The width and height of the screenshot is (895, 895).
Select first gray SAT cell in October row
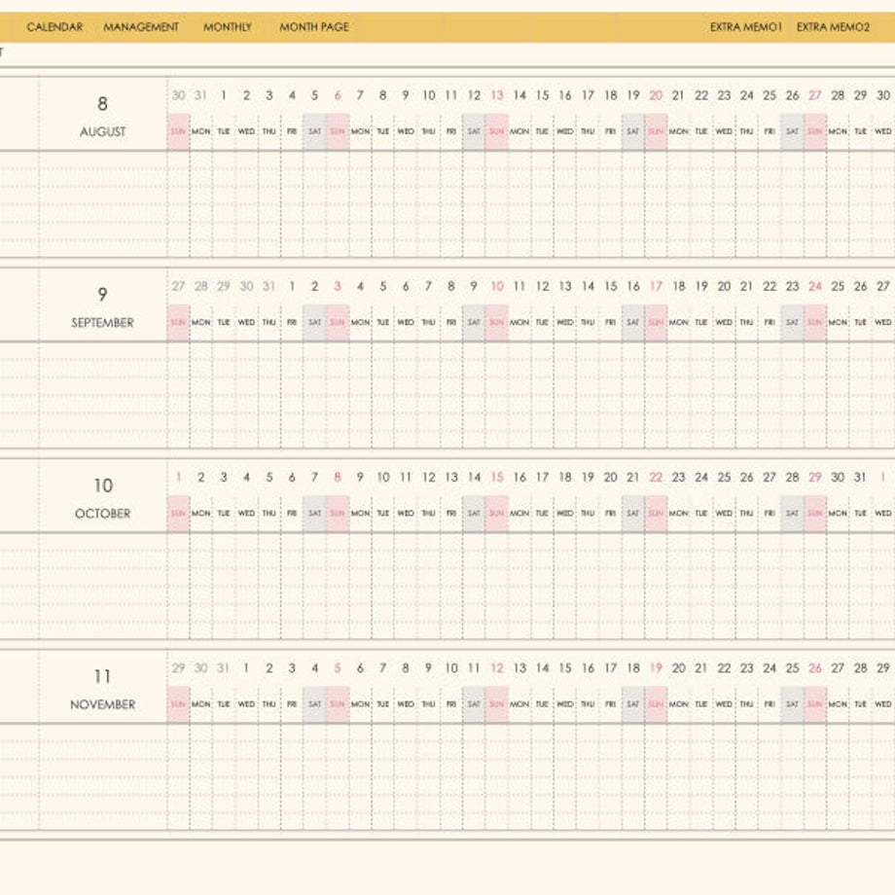(314, 513)
